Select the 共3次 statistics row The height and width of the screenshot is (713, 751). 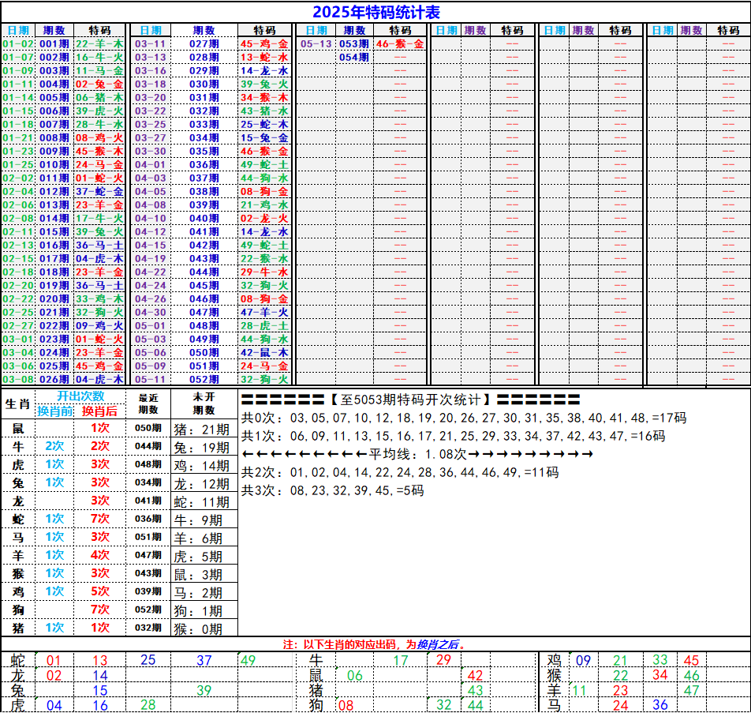pyautogui.click(x=333, y=490)
